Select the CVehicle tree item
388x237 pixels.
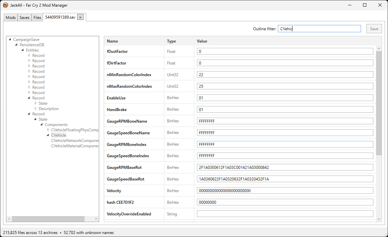(59, 135)
